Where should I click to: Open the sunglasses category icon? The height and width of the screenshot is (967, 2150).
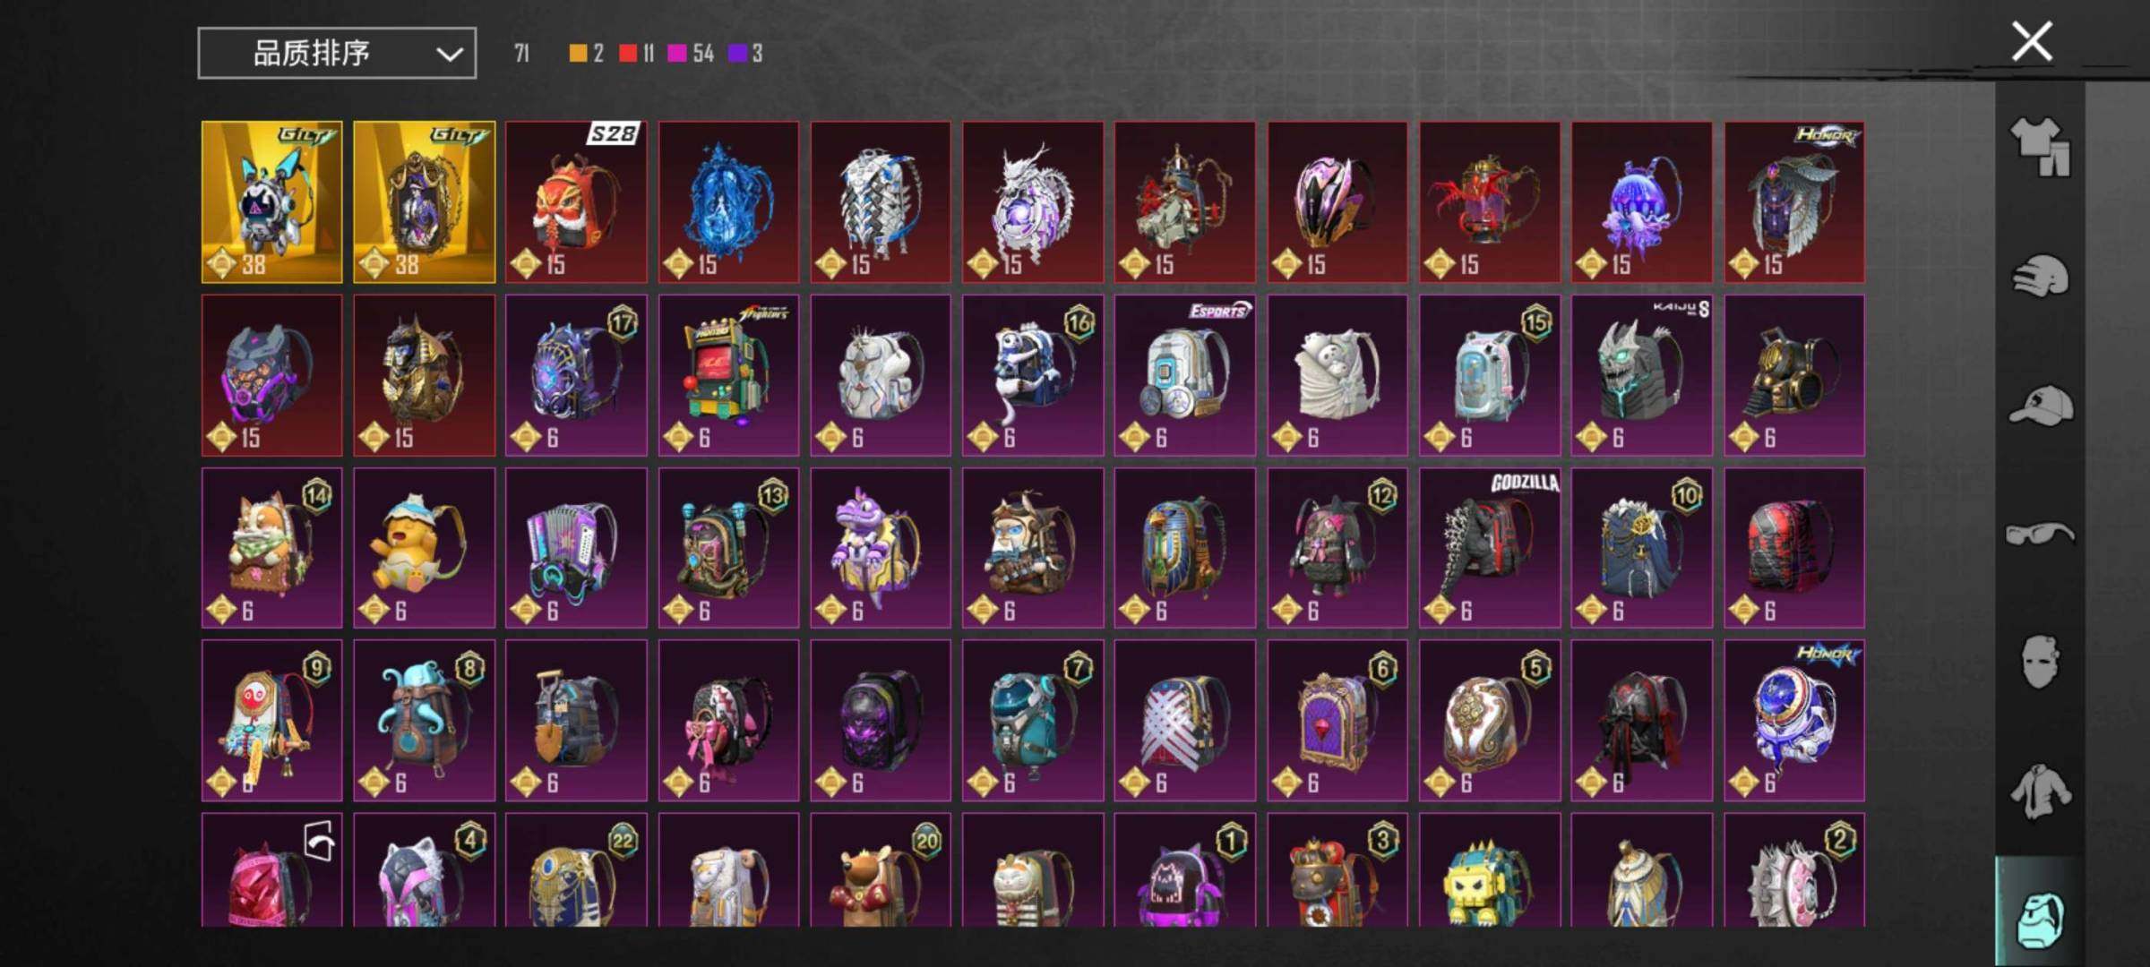2040,535
